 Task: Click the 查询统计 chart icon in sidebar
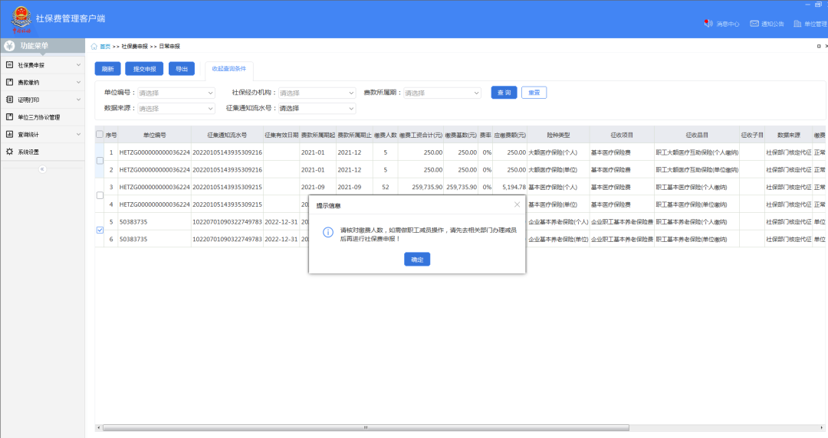pos(9,135)
